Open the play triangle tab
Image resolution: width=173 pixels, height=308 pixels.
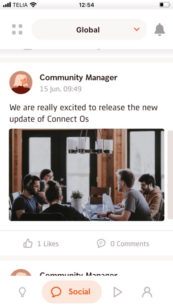click(x=118, y=292)
